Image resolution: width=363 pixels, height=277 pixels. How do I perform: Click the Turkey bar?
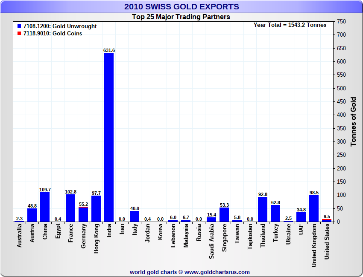coord(275,214)
